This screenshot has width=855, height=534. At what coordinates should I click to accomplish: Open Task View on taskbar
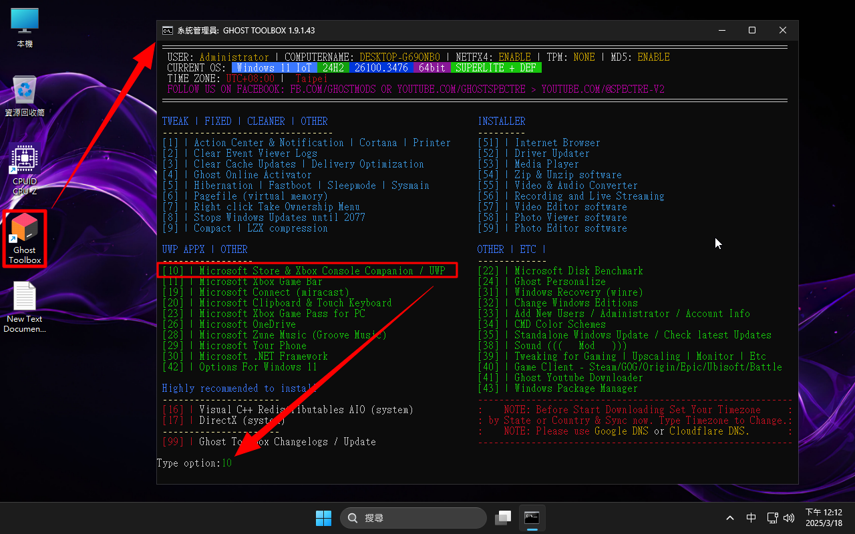[x=503, y=518]
